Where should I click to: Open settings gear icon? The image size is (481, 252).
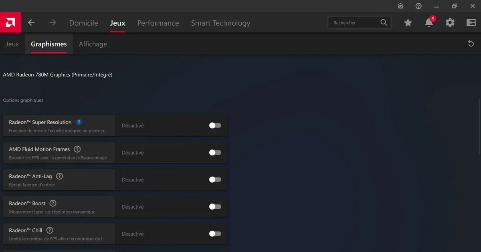tap(450, 23)
